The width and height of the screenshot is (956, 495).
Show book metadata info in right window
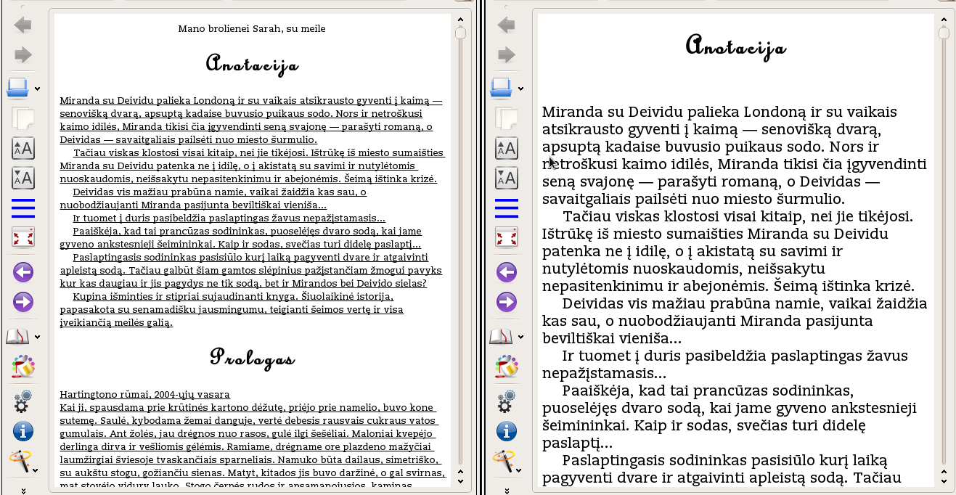coord(507,431)
